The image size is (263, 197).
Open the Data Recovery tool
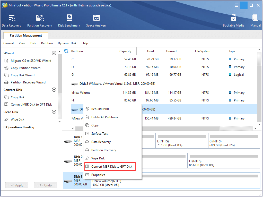(11, 20)
